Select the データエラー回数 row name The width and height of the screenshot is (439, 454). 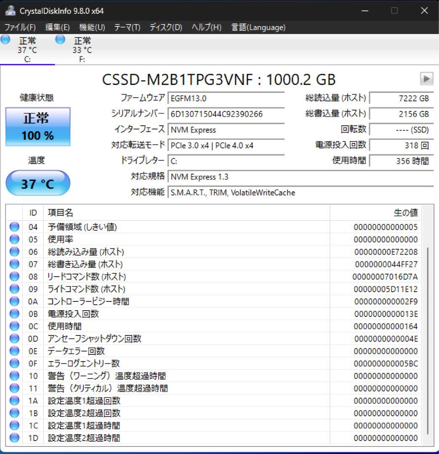(x=76, y=351)
